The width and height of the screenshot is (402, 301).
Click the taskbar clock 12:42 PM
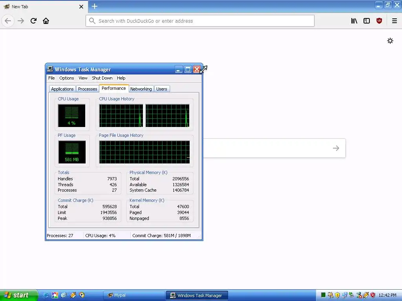pyautogui.click(x=387, y=295)
